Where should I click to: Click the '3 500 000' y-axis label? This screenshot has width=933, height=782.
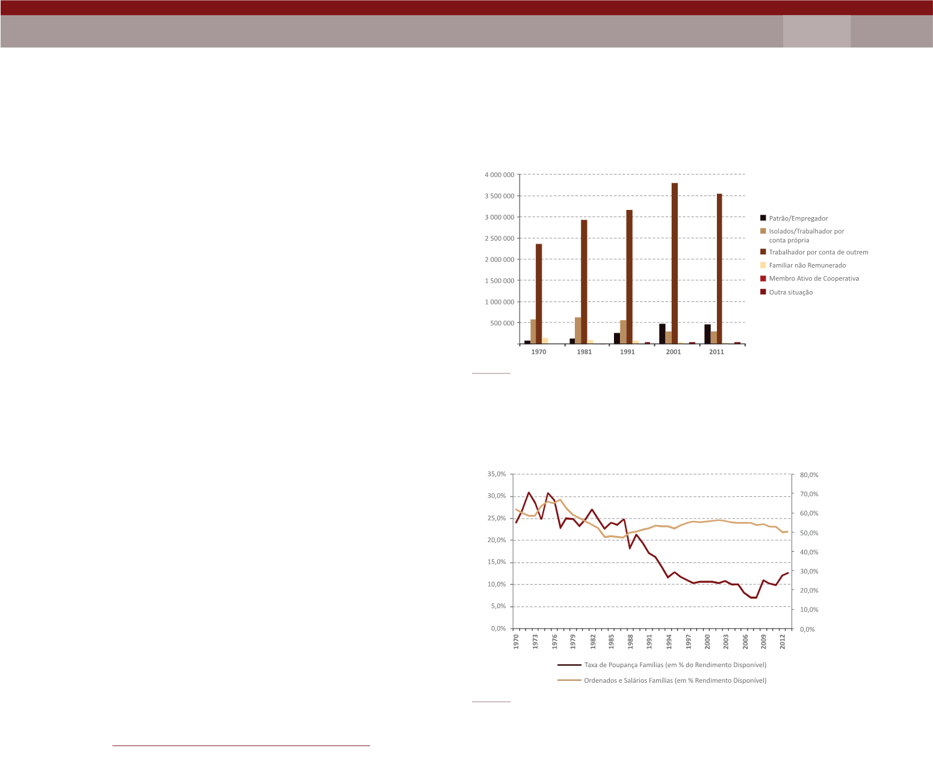click(500, 196)
